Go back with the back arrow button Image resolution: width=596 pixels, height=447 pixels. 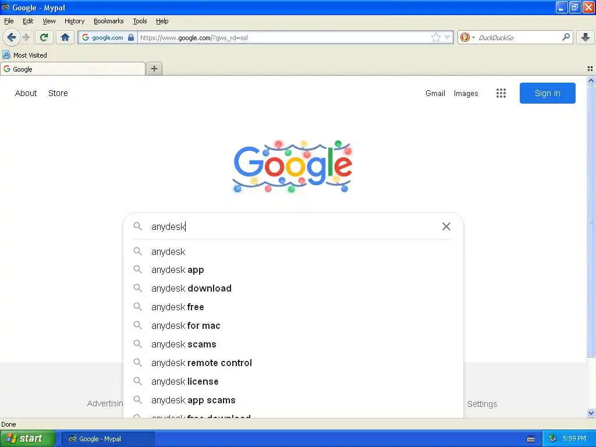[11, 37]
